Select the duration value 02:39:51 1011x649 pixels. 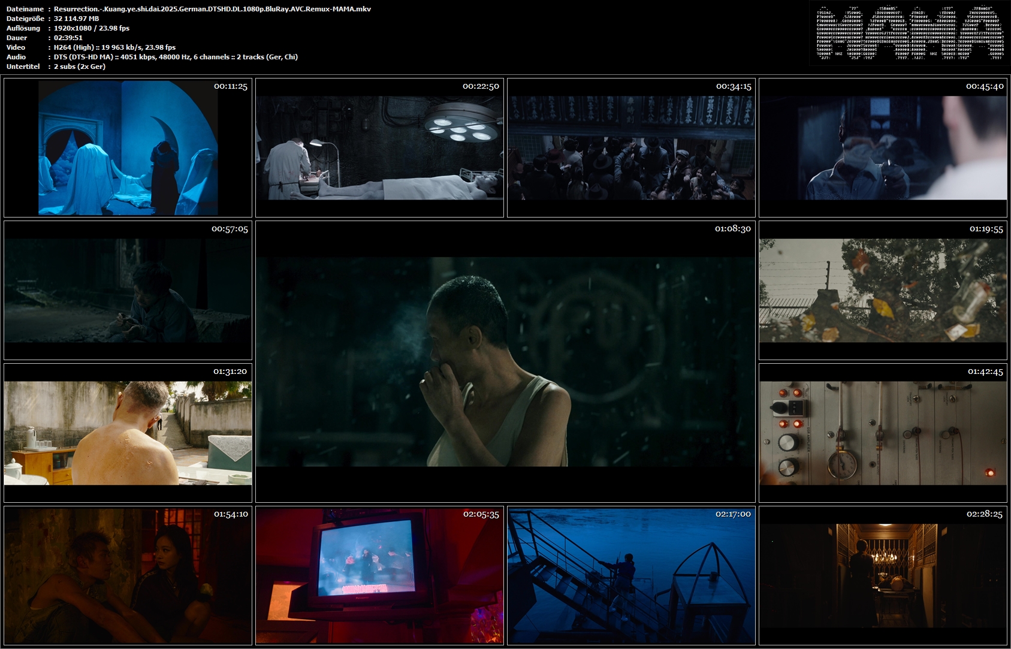[x=68, y=38]
